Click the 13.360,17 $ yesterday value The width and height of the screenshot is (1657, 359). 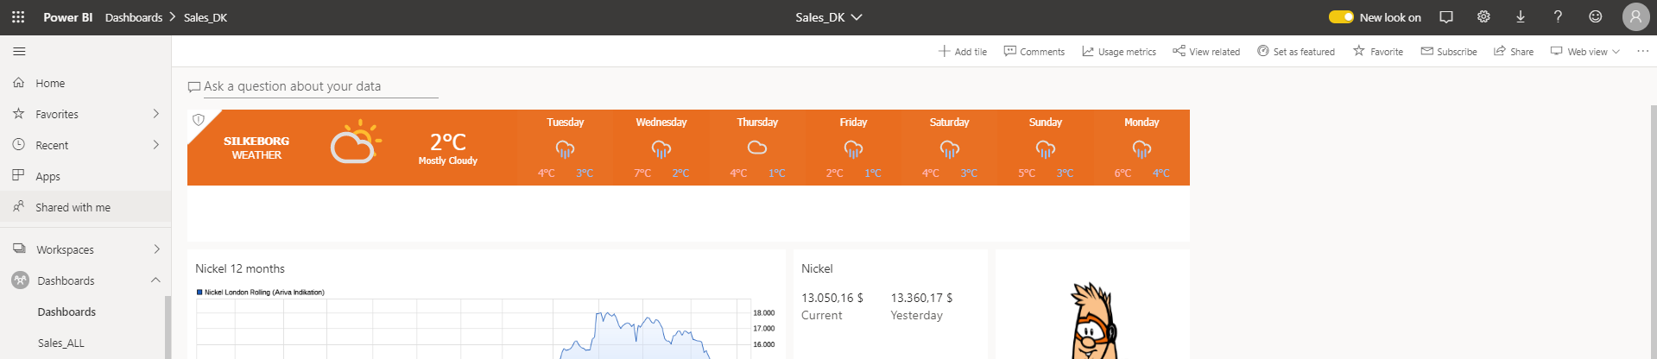click(921, 298)
